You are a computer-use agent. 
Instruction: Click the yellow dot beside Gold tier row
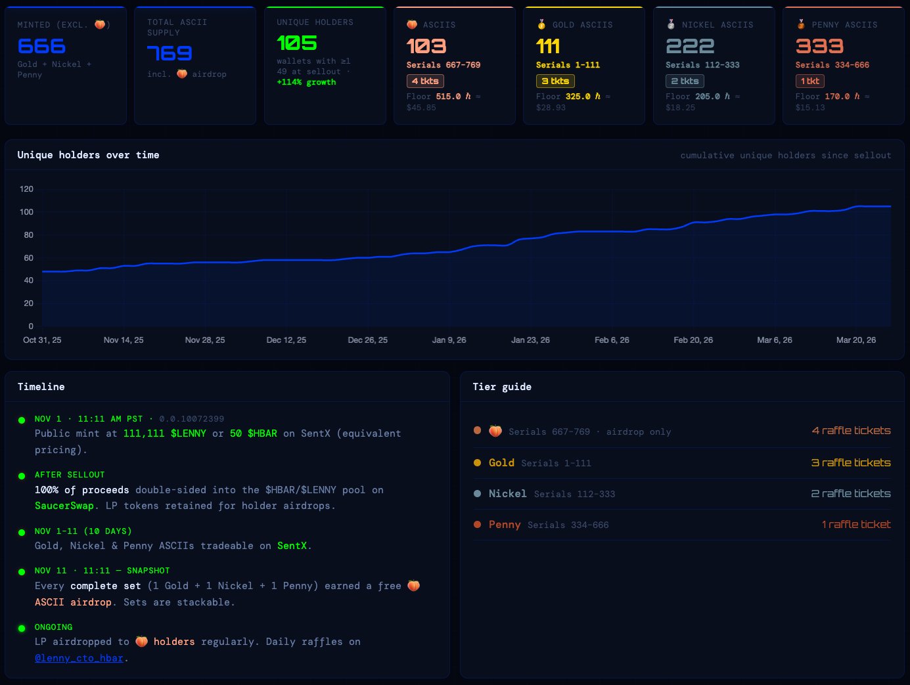coord(478,463)
